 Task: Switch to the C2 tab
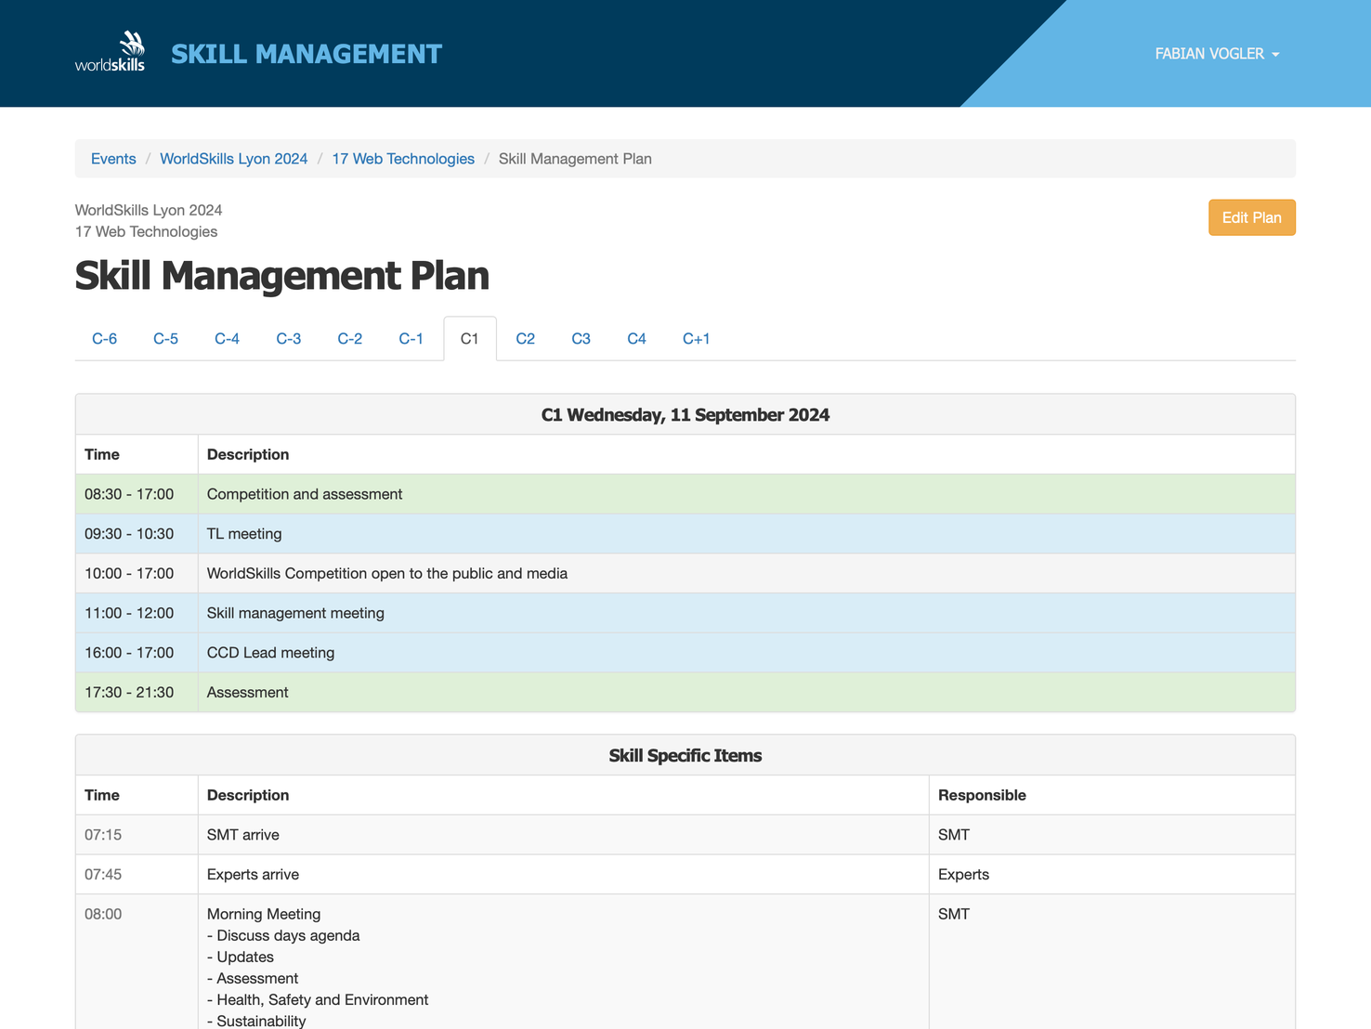(x=525, y=338)
